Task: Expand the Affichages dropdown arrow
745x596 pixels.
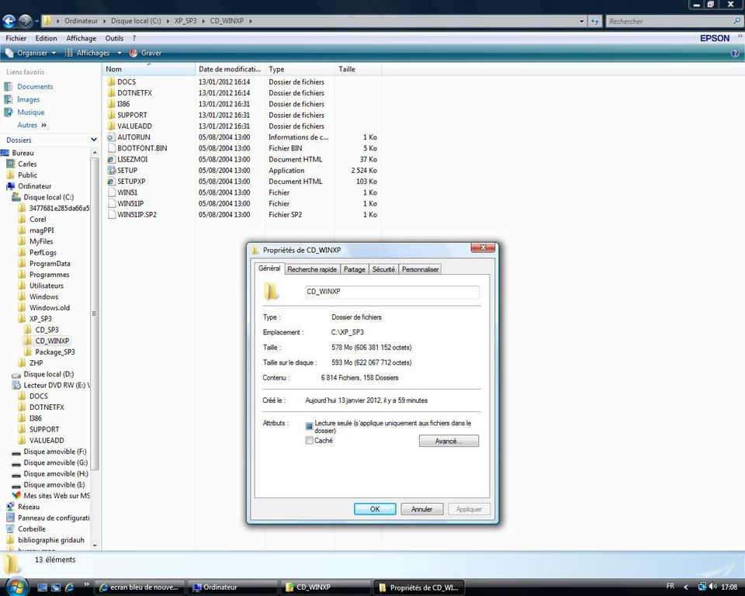Action: (x=120, y=53)
